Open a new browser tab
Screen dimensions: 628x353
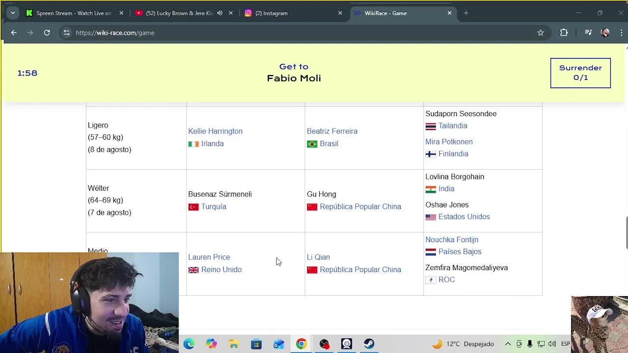click(x=466, y=13)
